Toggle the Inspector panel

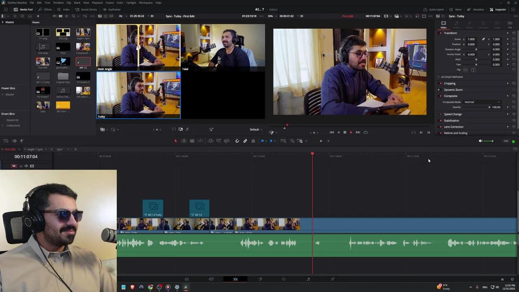pyautogui.click(x=498, y=9)
